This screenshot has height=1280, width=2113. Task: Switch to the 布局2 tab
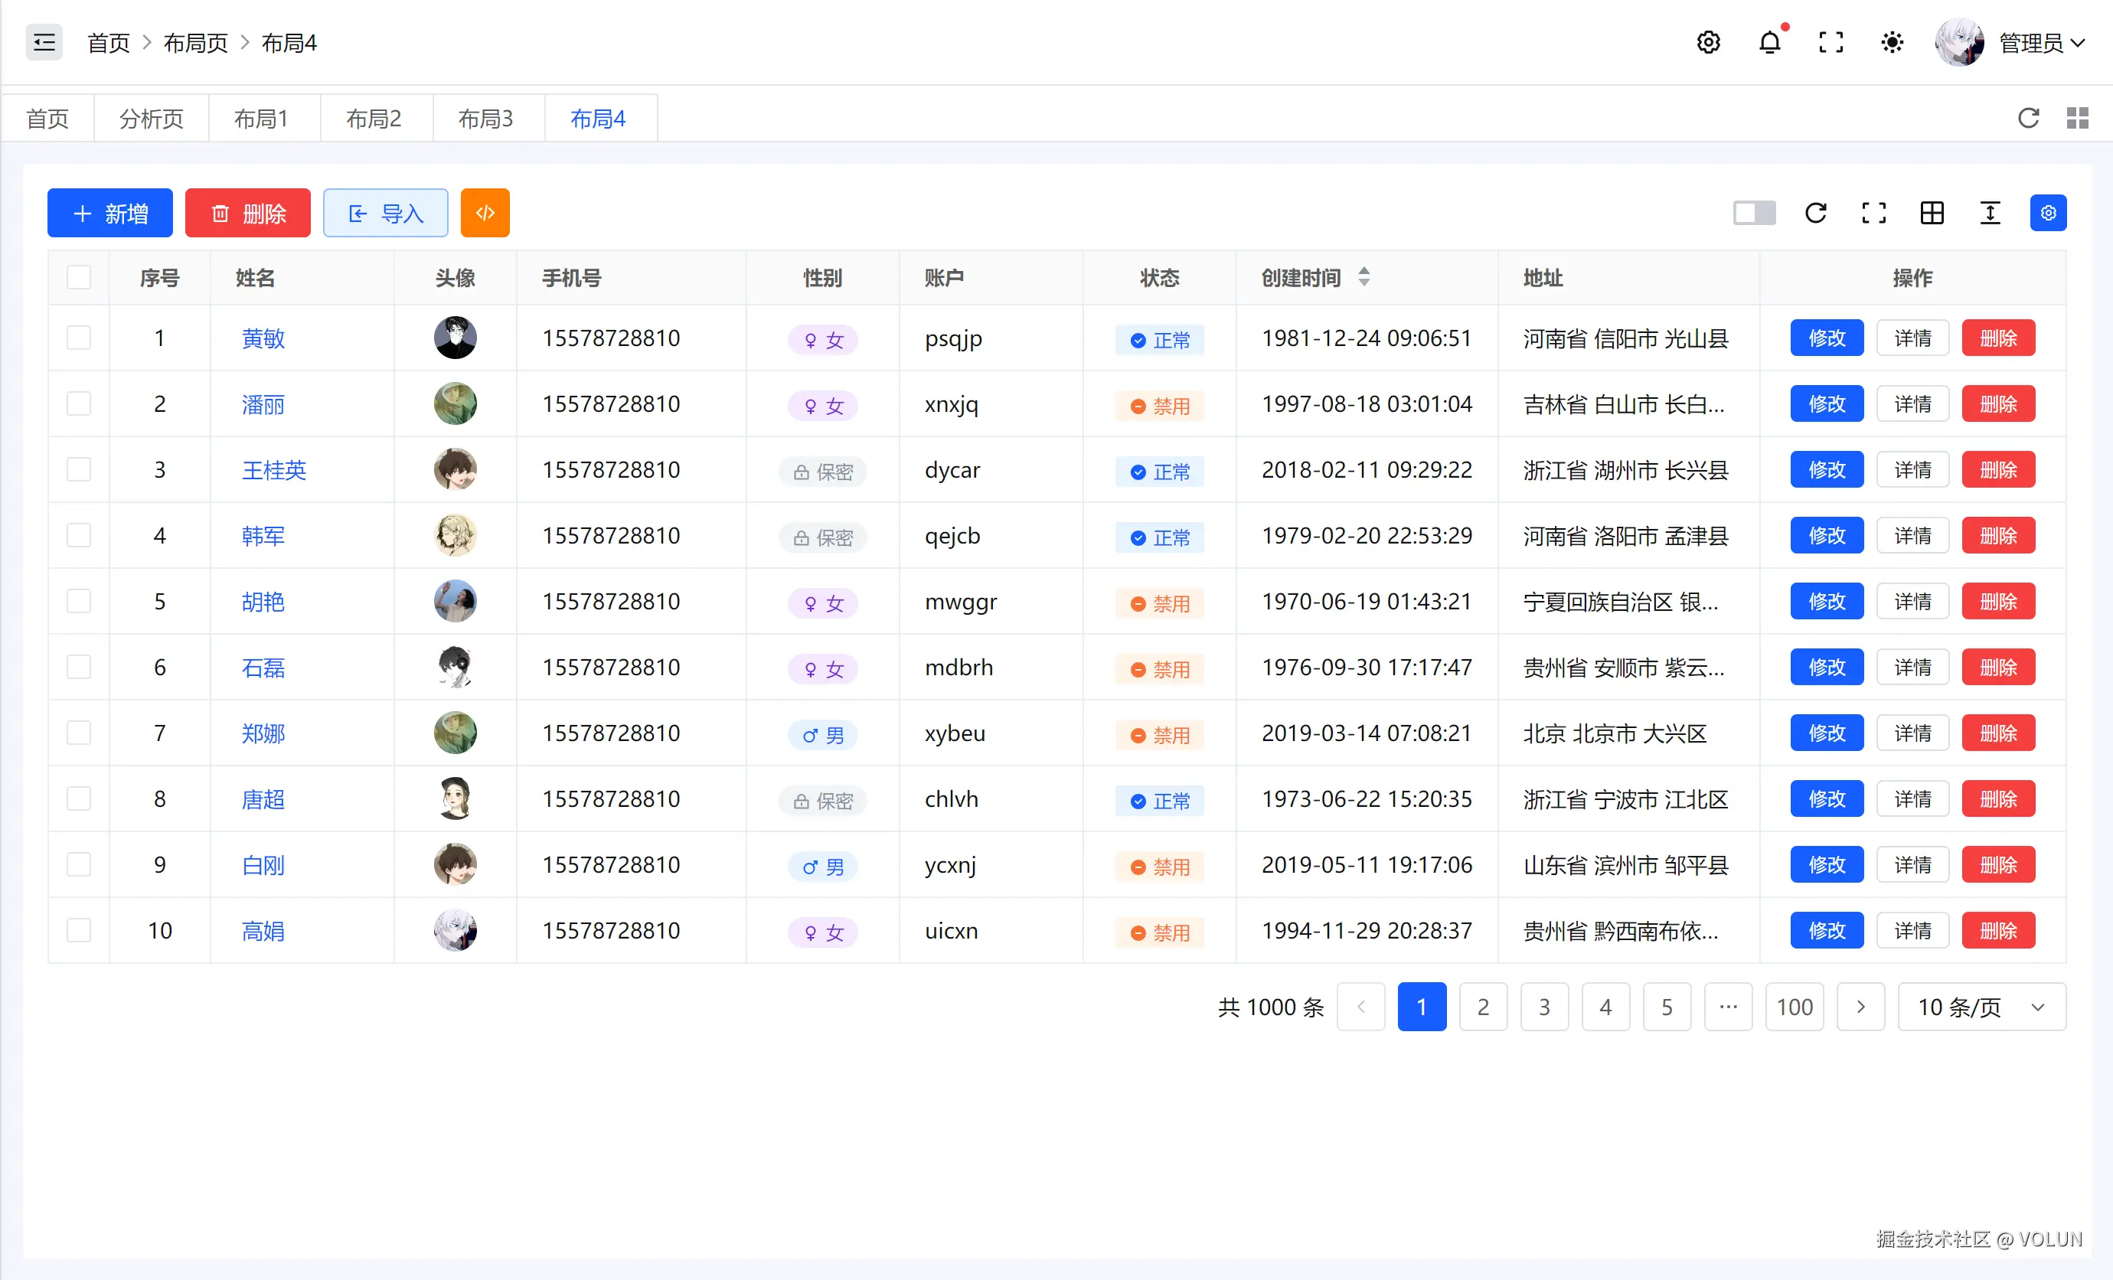pyautogui.click(x=374, y=119)
